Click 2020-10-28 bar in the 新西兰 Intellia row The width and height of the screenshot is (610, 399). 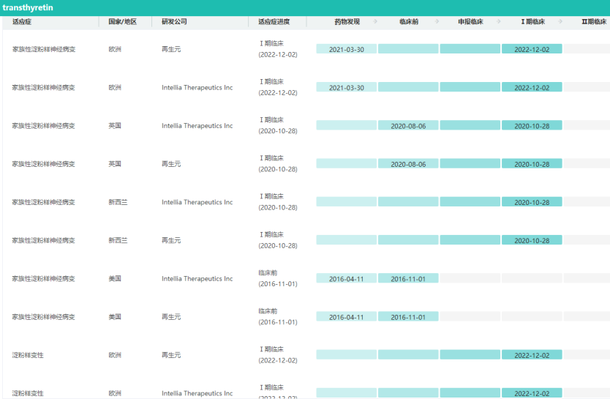532,201
